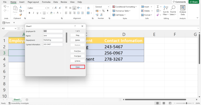Click the Percent Style icon
The image size is (201, 105).
tap(103, 11)
